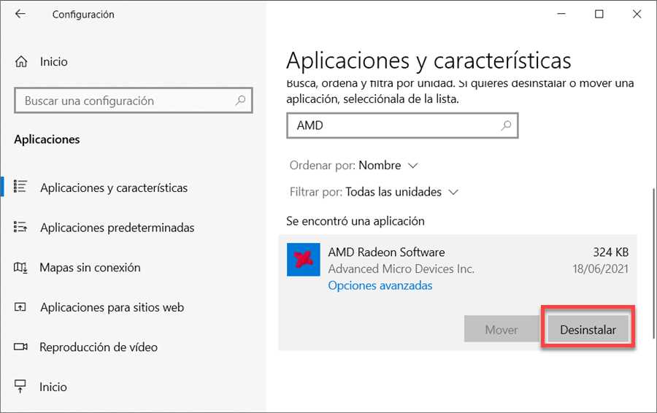Select the AMD Radeon Software name

pos(386,252)
